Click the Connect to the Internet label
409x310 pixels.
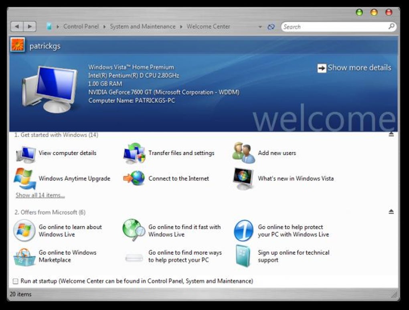tap(179, 178)
